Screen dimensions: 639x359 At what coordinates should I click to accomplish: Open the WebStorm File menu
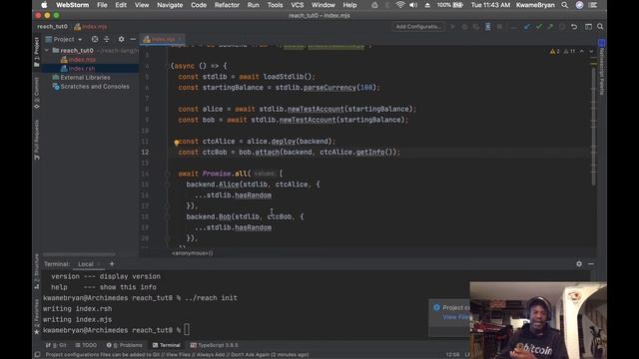pos(102,5)
